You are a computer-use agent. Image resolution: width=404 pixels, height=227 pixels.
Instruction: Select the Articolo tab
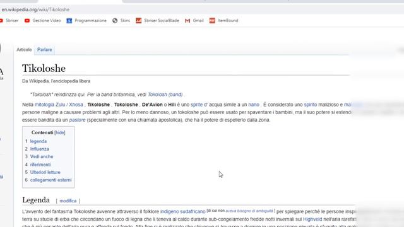[x=24, y=50]
